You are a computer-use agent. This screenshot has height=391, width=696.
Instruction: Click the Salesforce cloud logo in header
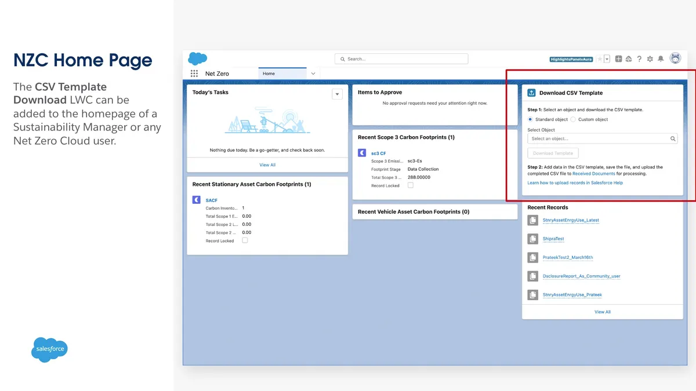pos(198,59)
